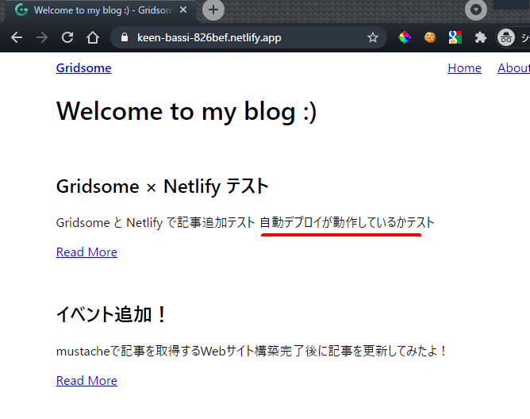
Task: Click the padlock site security icon
Action: tap(125, 37)
